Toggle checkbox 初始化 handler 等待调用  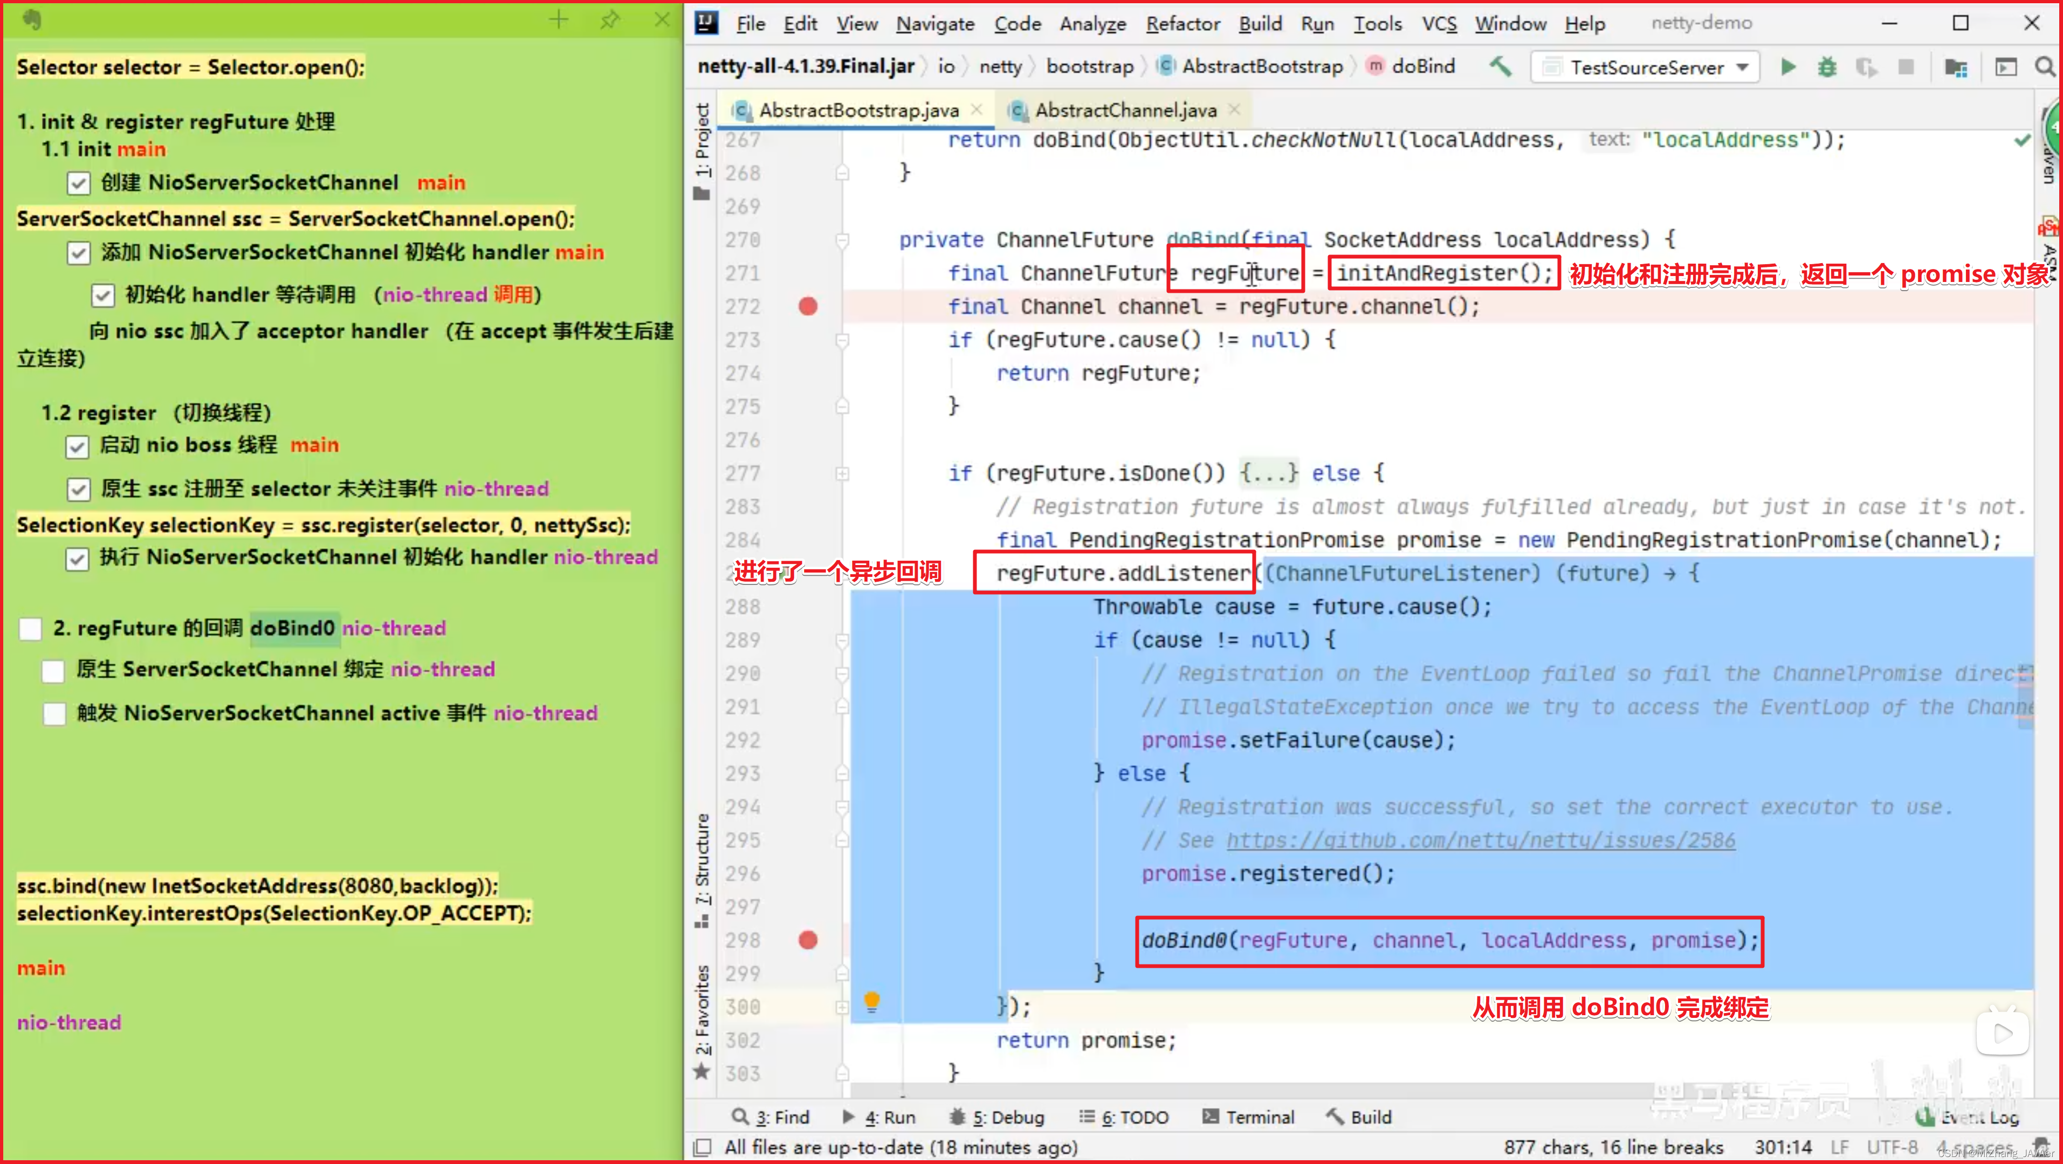[102, 295]
